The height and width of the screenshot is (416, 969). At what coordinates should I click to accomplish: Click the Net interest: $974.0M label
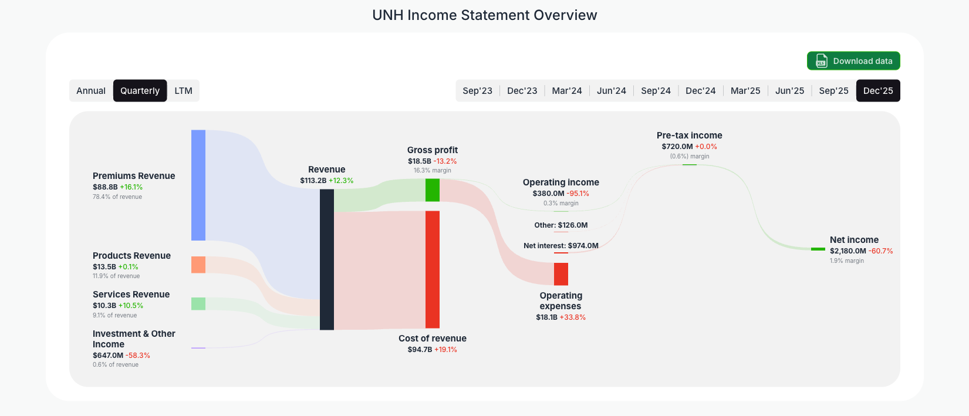(x=561, y=245)
